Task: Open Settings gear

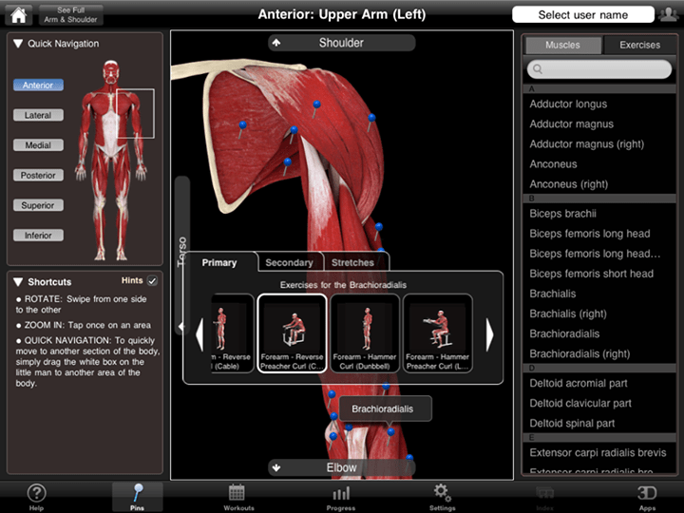Action: pos(442,497)
